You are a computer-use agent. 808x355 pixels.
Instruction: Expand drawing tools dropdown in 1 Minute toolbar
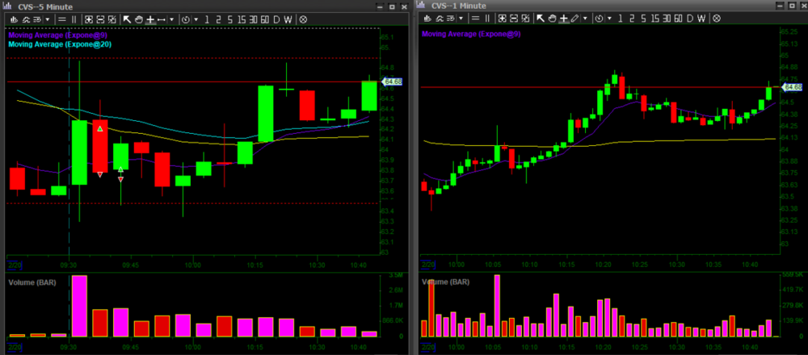[585, 18]
